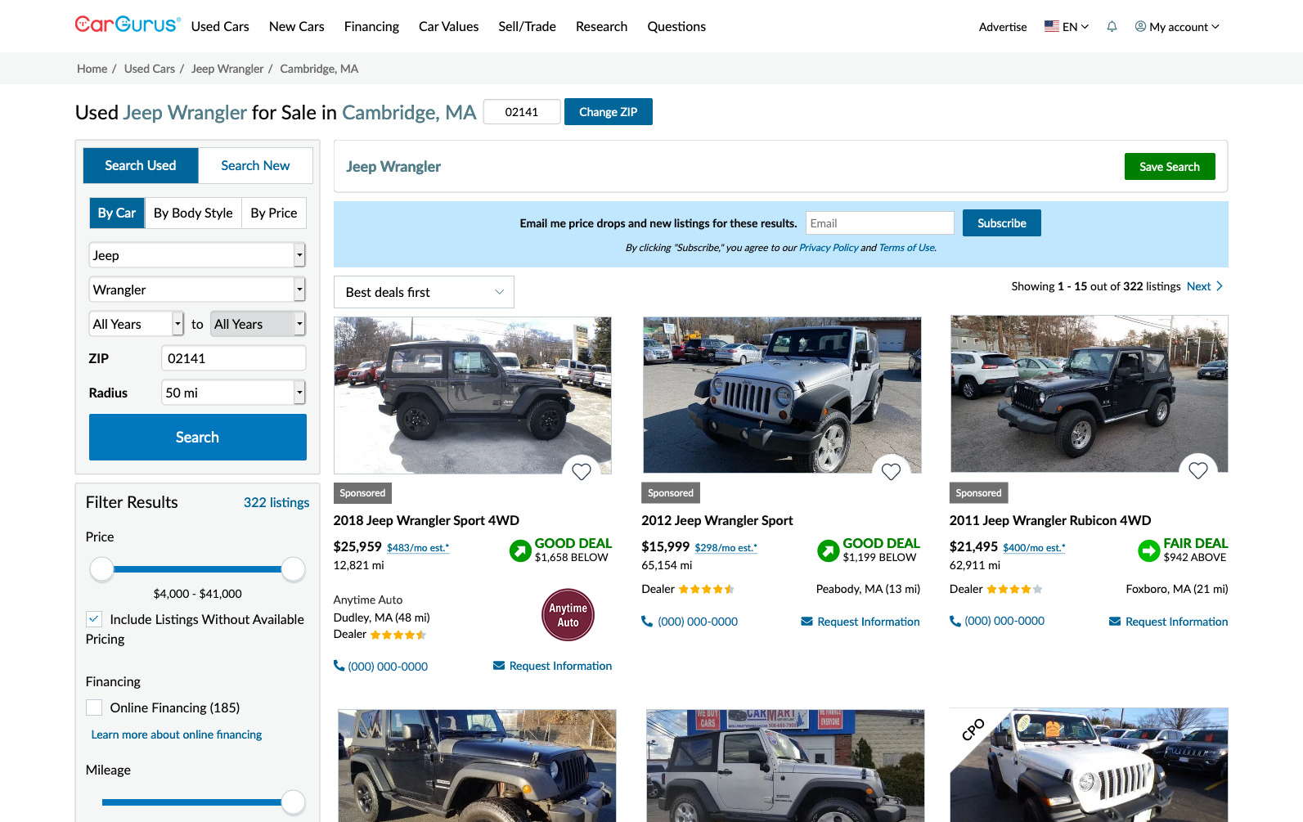Click Anytime Auto dealer logo
This screenshot has width=1303, height=822.
568,615
